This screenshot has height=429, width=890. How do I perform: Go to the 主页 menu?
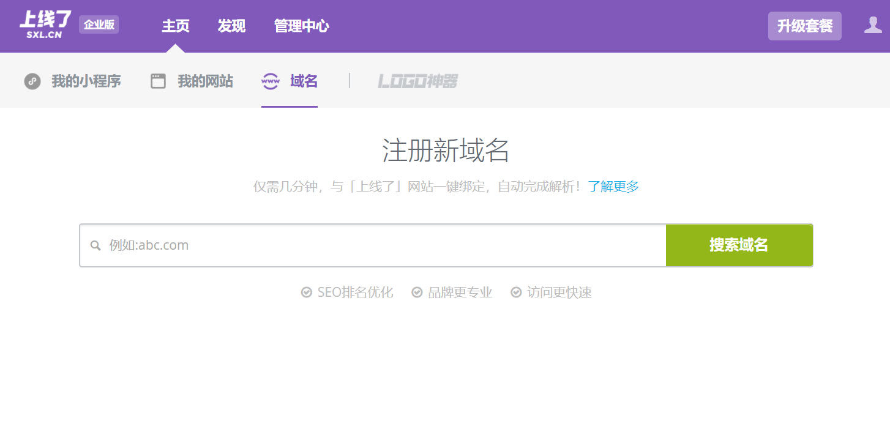[175, 26]
